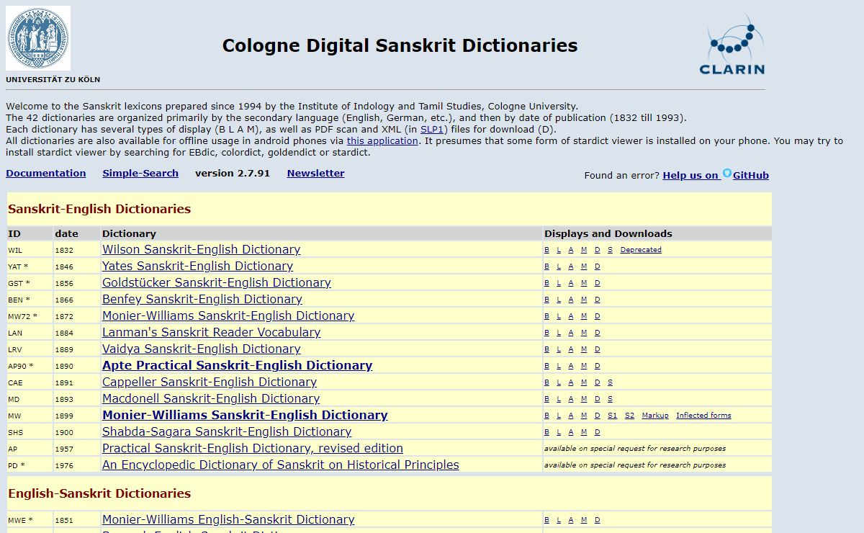Open Wilson Sanskrit-English Dictionary
The width and height of the screenshot is (864, 533).
(201, 250)
